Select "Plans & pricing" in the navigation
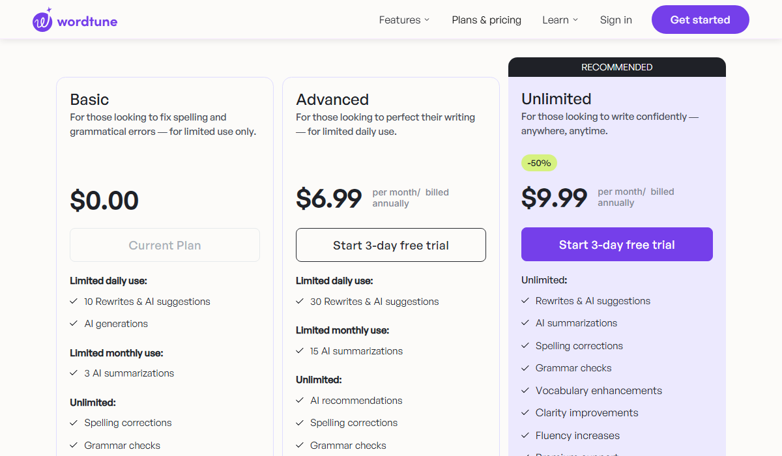This screenshot has height=456, width=782. (486, 20)
